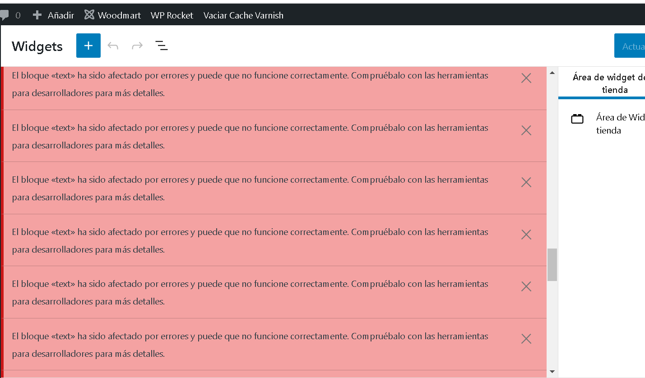Click the Añadir label in admin bar

pos(61,15)
